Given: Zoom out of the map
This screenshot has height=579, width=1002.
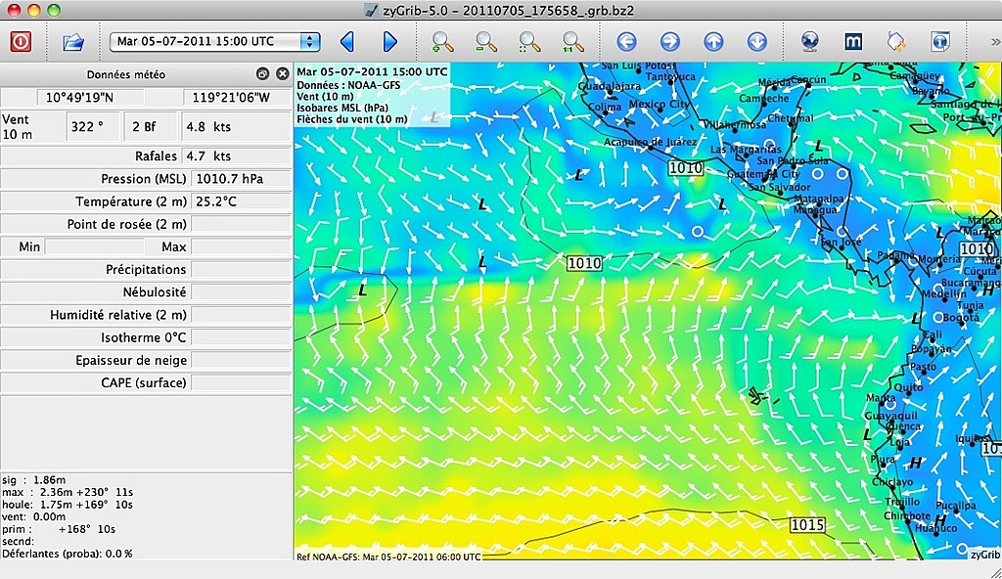Looking at the screenshot, I should click(x=486, y=42).
